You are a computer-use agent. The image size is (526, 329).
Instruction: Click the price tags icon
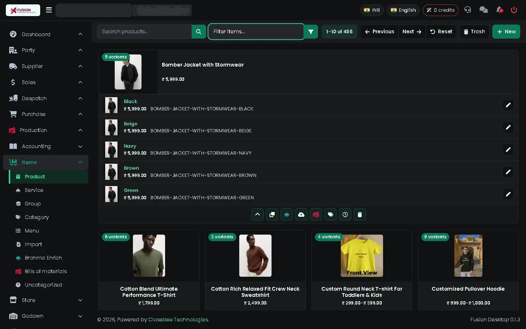tap(331, 215)
